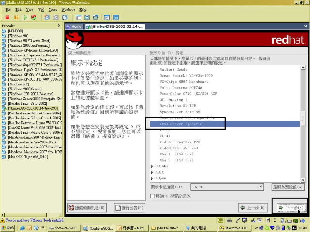Open the Windows Start (開始) button
The height and width of the screenshot is (232, 310).
[x=7, y=228]
